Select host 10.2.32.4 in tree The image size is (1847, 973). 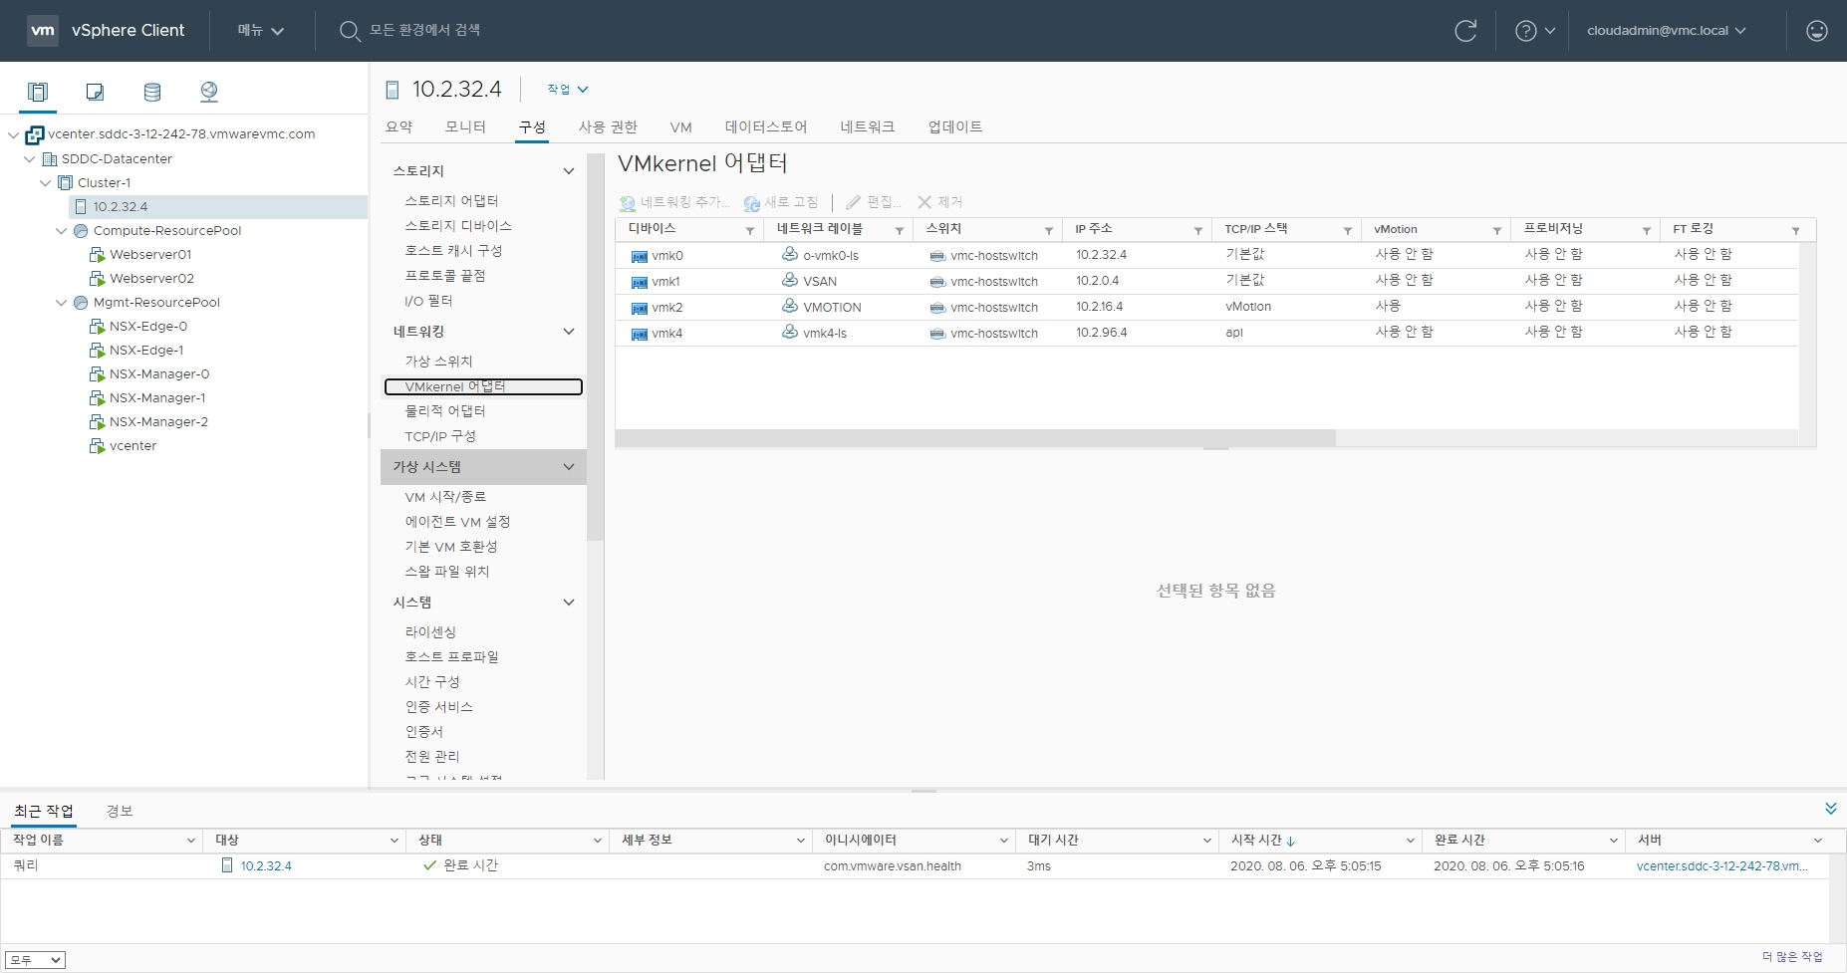point(121,207)
